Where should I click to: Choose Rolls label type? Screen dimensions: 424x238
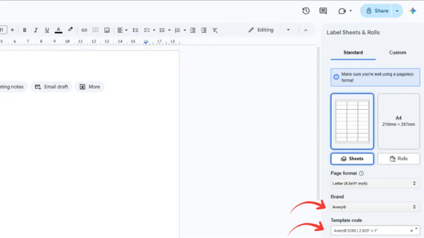tap(398, 159)
